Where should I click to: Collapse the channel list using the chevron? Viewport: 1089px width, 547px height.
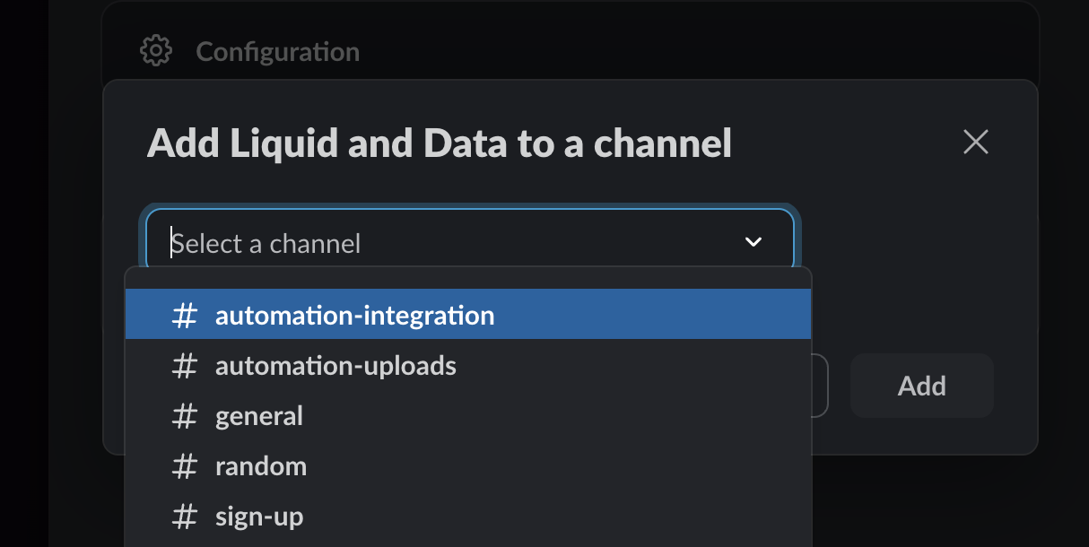point(754,242)
